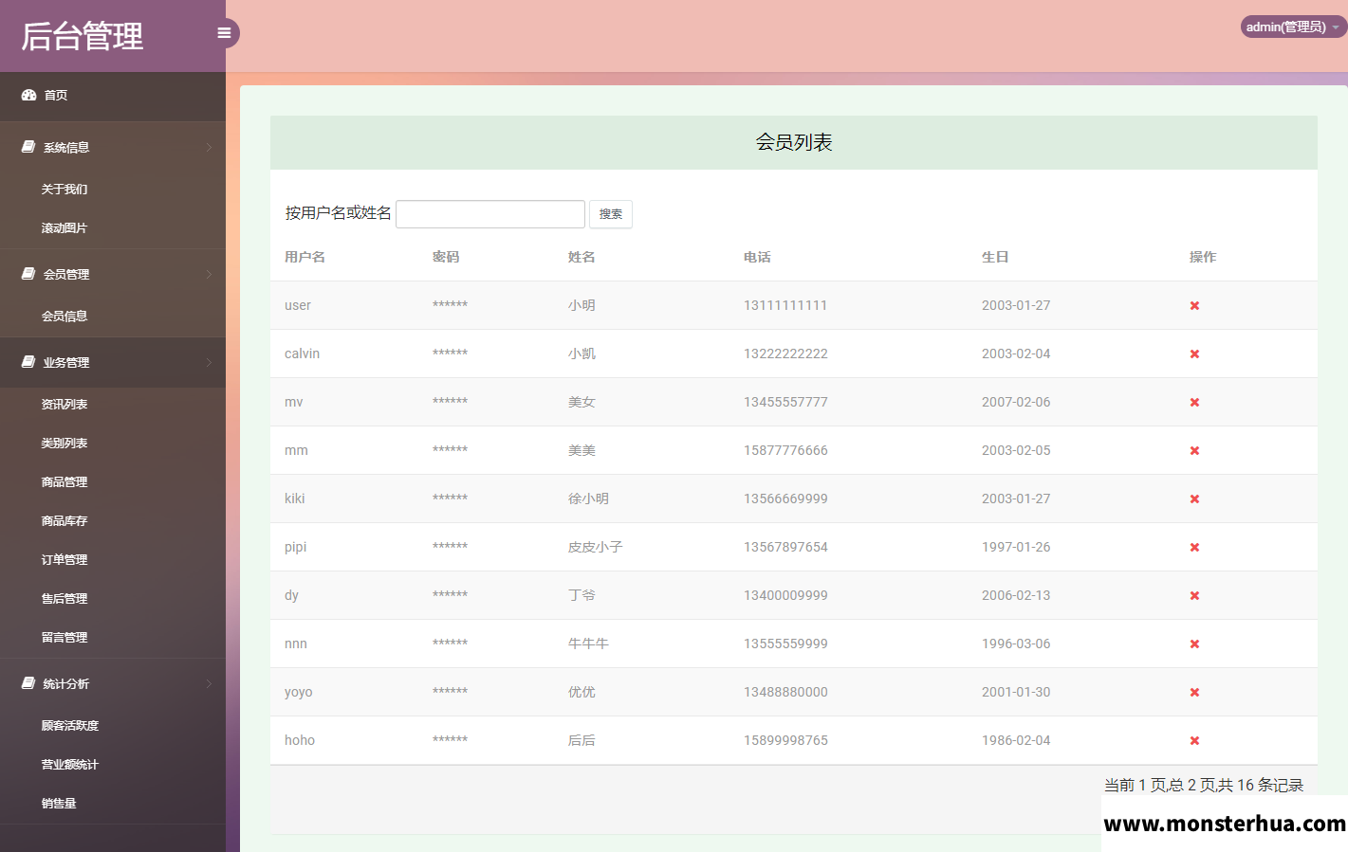1348x852 pixels.
Task: Delete member user with red X
Action: pyautogui.click(x=1194, y=305)
